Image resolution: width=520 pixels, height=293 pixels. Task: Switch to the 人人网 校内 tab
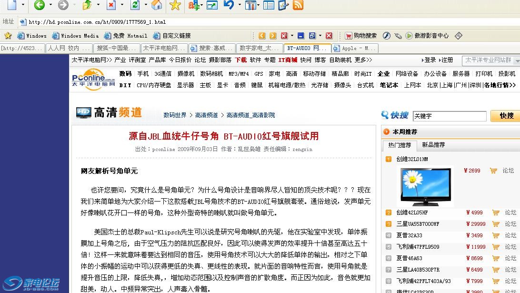pos(70,48)
